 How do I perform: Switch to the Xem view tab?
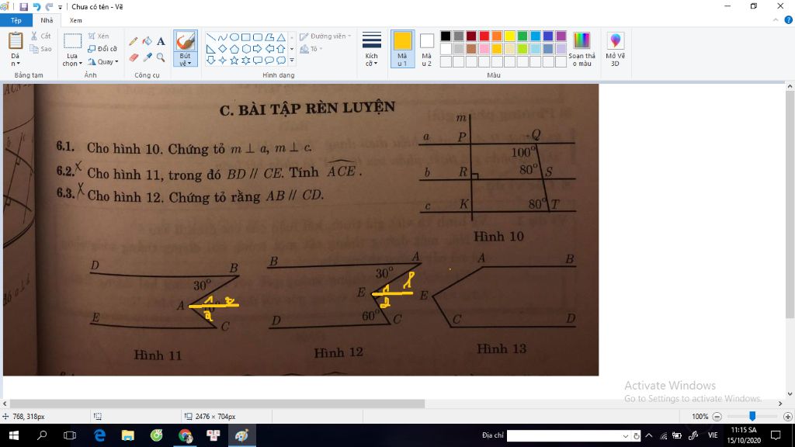[75, 20]
